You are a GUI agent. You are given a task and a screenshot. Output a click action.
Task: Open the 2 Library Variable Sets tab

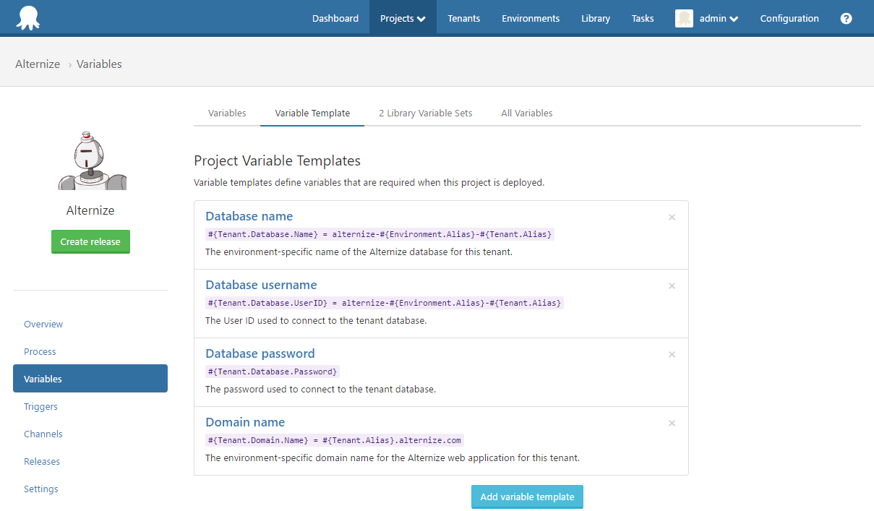[425, 113]
